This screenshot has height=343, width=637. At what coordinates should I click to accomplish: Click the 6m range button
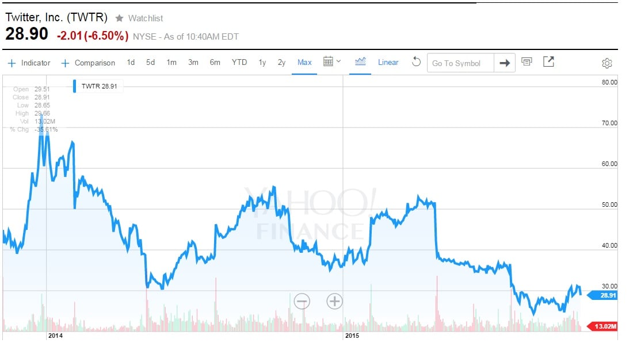pos(215,63)
